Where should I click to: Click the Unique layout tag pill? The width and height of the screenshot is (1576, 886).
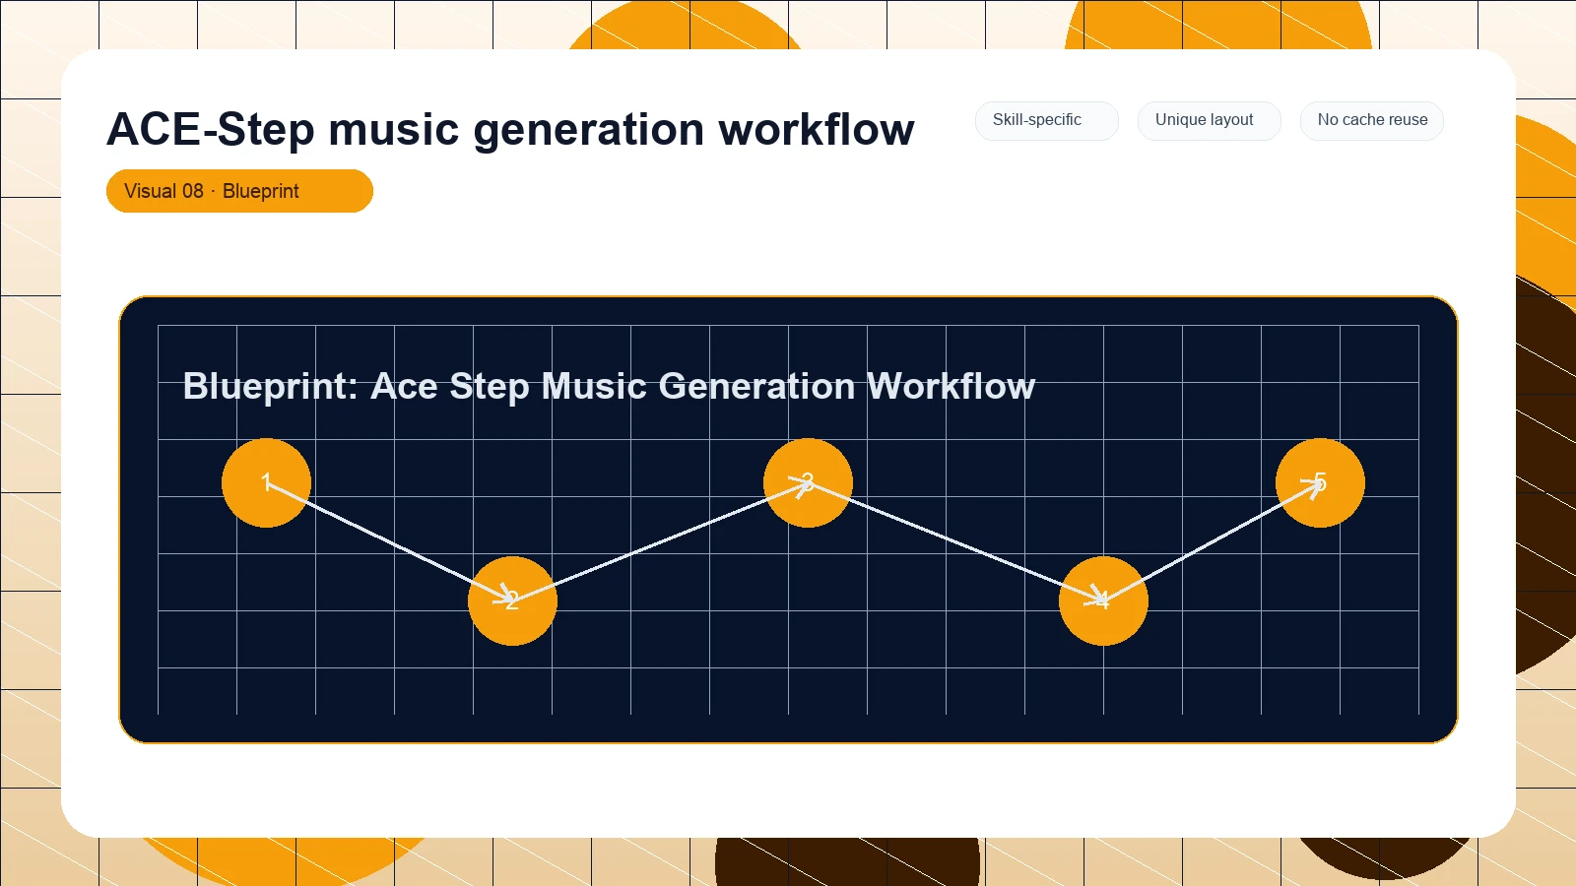point(1209,120)
